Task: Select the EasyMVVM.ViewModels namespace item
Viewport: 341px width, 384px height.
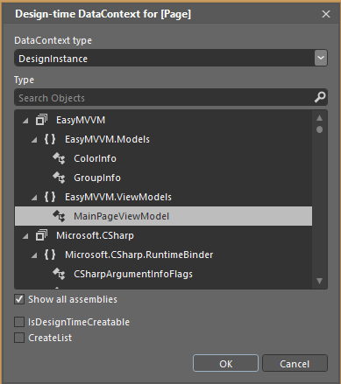Action: tap(118, 197)
